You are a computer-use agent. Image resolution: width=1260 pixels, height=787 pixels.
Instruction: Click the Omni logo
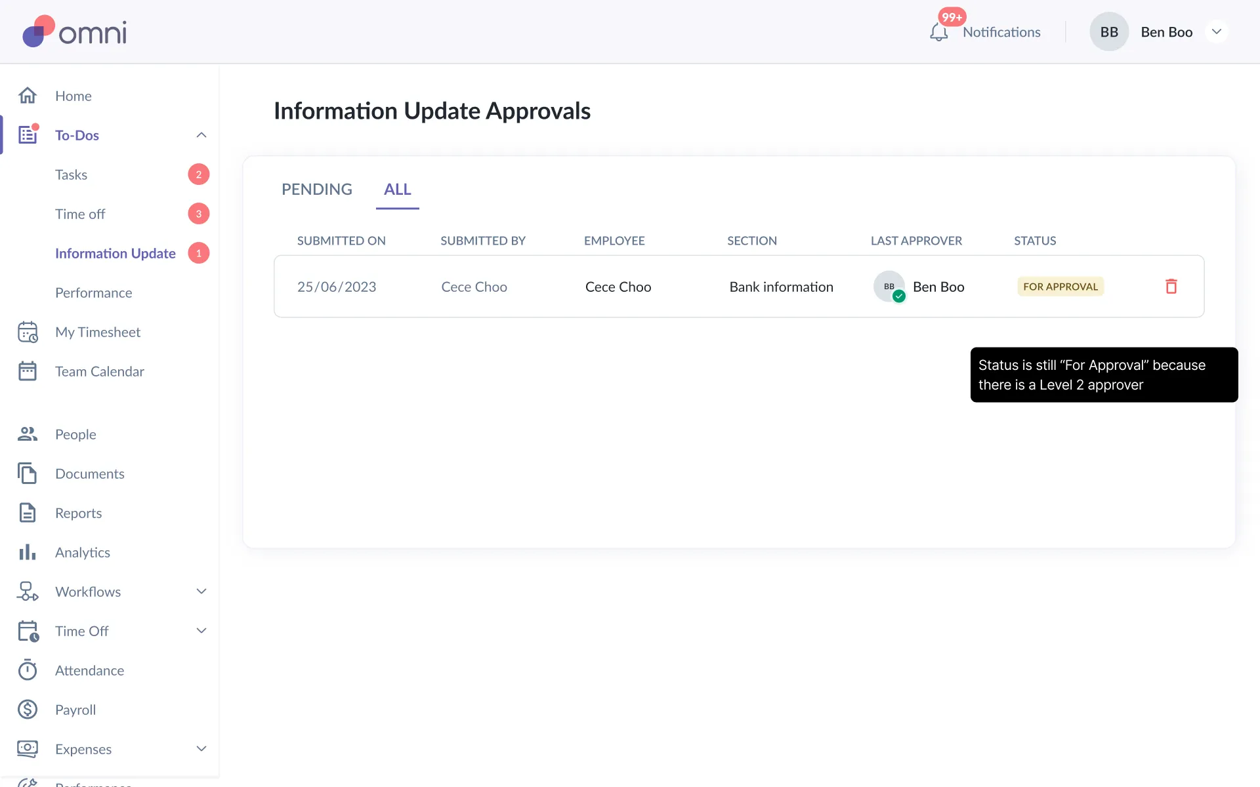click(x=75, y=31)
